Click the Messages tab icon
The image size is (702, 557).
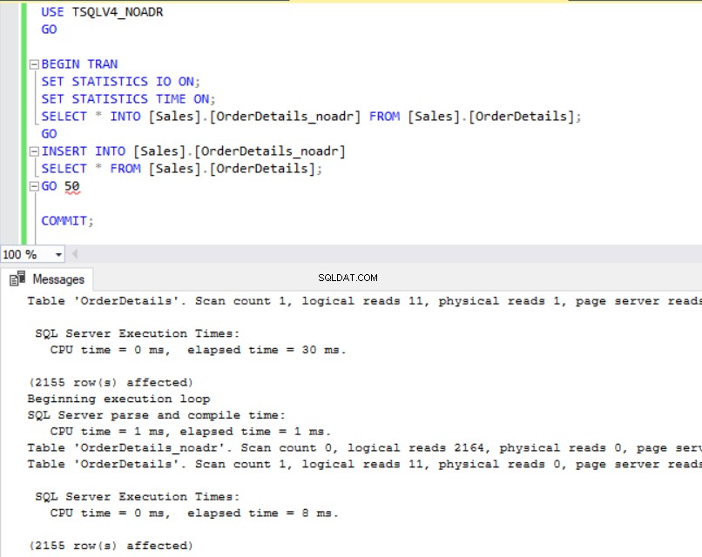coord(17,278)
